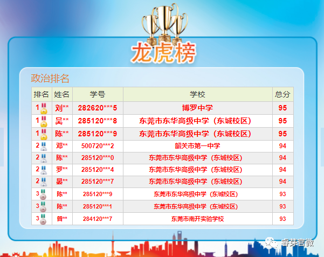Click student number 285120***4
Viewport: 324px width, 257px height.
click(98, 170)
